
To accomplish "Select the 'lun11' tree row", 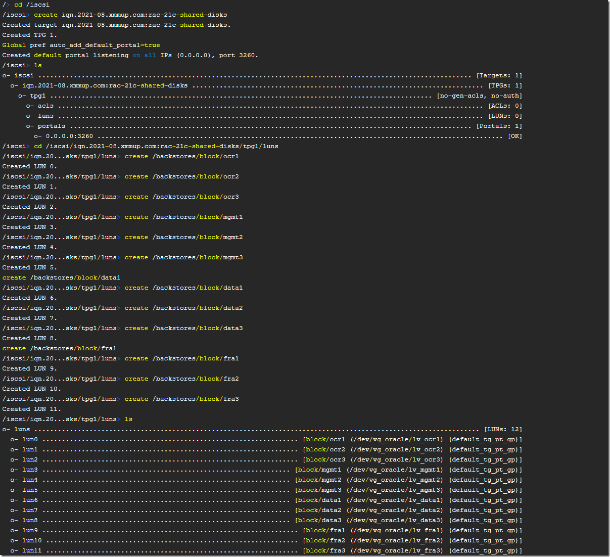I will click(x=266, y=550).
